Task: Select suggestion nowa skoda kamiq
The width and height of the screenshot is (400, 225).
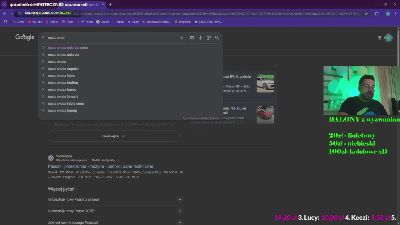Action: pyautogui.click(x=131, y=110)
